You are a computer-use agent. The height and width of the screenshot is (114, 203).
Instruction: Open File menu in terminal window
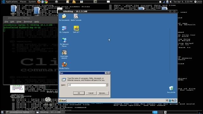pos(6,22)
